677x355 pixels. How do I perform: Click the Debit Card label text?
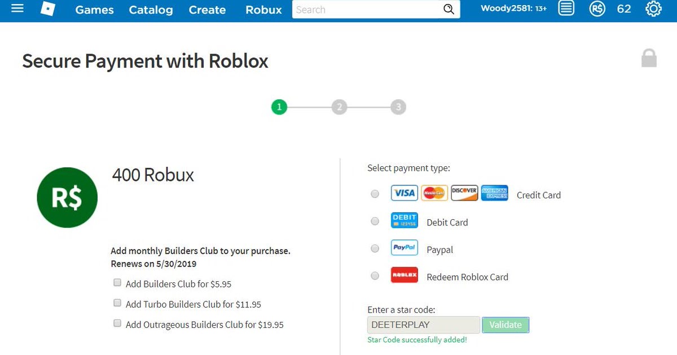[x=447, y=222]
